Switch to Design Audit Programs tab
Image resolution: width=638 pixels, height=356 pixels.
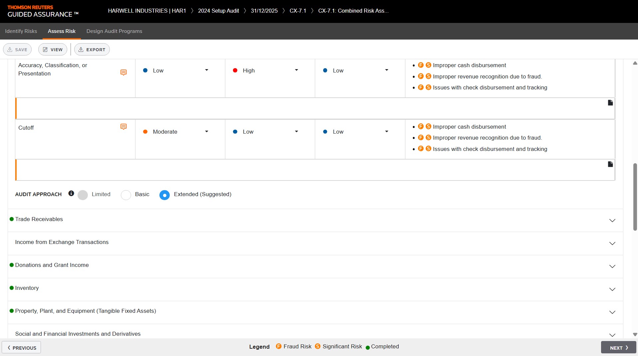[x=114, y=31]
